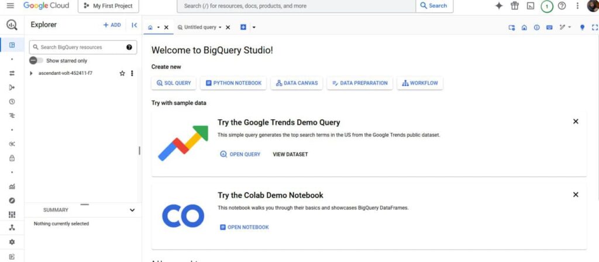599x262 pixels.
Task: Click the blue lightbulb tips icon
Action: (x=582, y=27)
